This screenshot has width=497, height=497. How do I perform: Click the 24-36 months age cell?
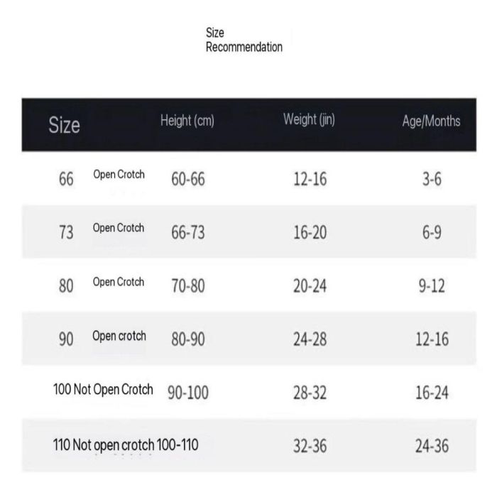click(x=432, y=446)
